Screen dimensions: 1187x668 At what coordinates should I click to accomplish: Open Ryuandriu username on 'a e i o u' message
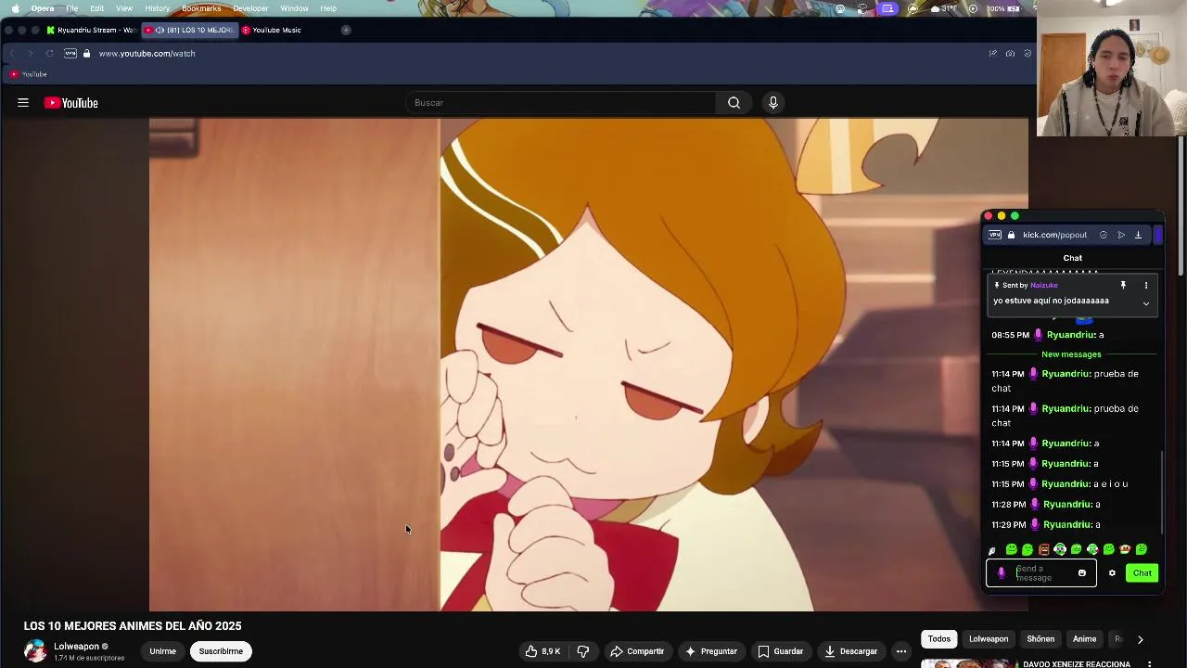(1066, 484)
